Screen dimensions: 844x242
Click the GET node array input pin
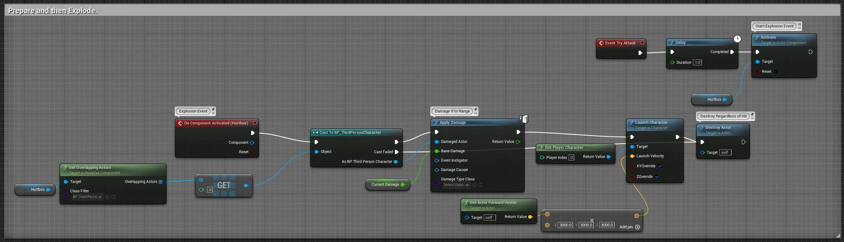[x=201, y=180]
